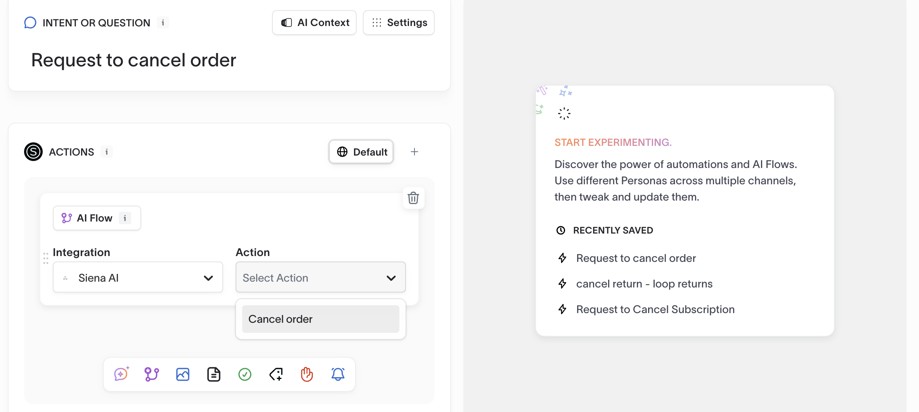The width and height of the screenshot is (919, 412).
Task: Open the Settings button
Action: point(399,23)
